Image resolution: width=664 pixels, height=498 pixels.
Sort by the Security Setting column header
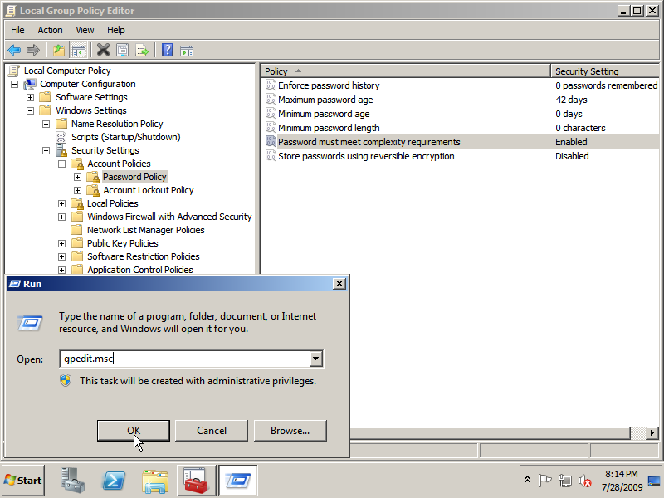(605, 71)
